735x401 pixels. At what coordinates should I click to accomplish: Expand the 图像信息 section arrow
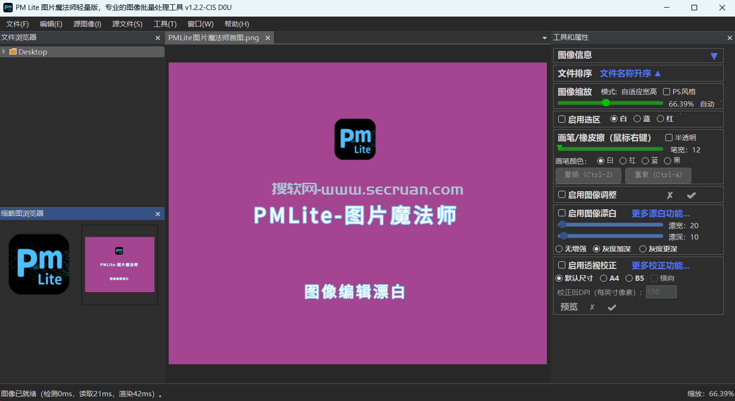click(x=714, y=56)
